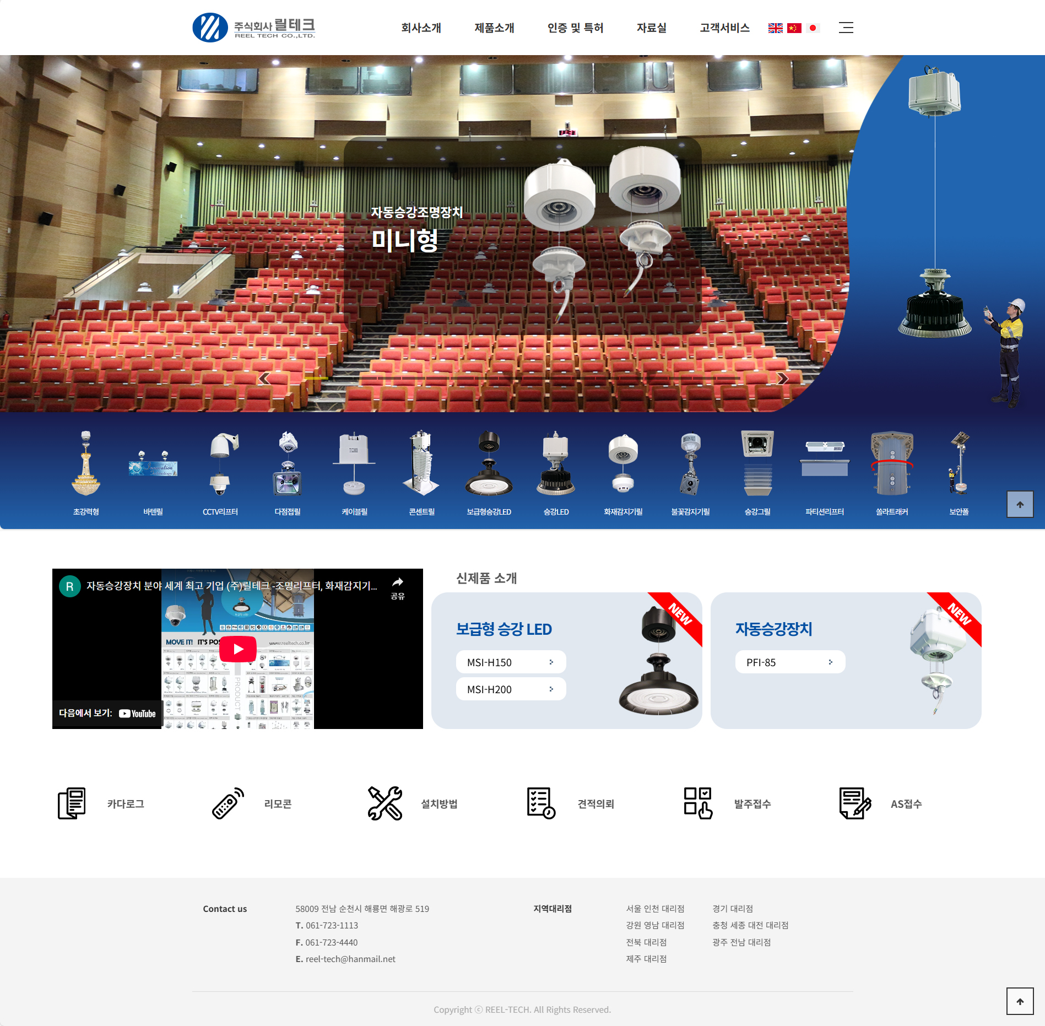Open the 설치방법 tools icon
Viewport: 1045px width, 1026px height.
pos(385,803)
